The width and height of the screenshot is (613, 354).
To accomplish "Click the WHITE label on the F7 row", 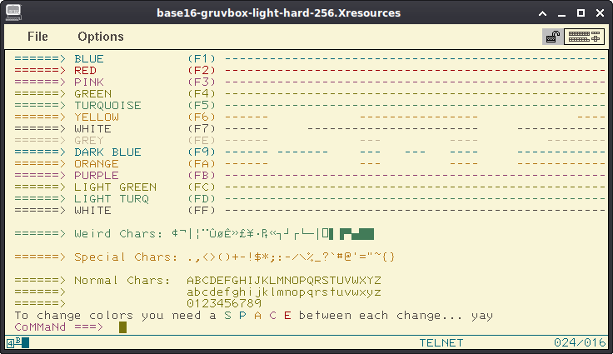I will [93, 129].
